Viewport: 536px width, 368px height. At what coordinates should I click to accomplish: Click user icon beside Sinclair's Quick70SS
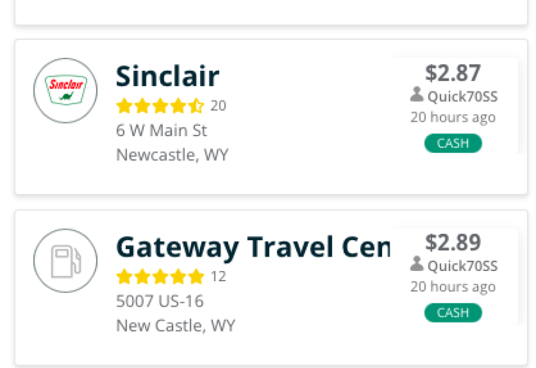point(416,95)
